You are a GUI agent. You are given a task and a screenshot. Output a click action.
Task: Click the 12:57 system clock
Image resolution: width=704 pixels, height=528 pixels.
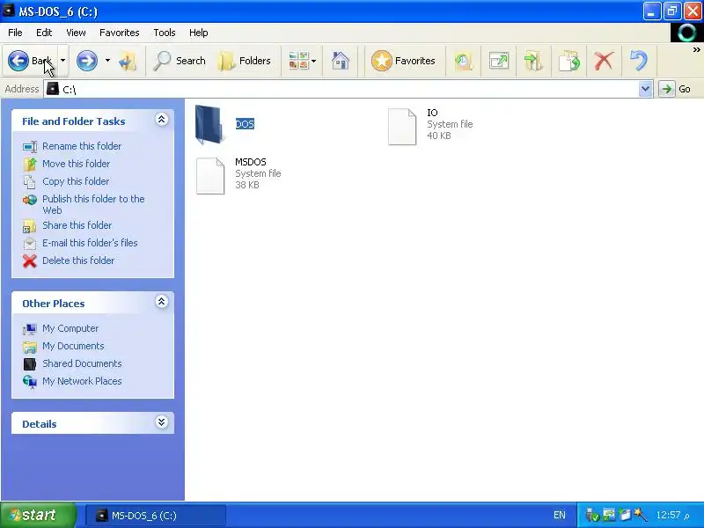672,515
